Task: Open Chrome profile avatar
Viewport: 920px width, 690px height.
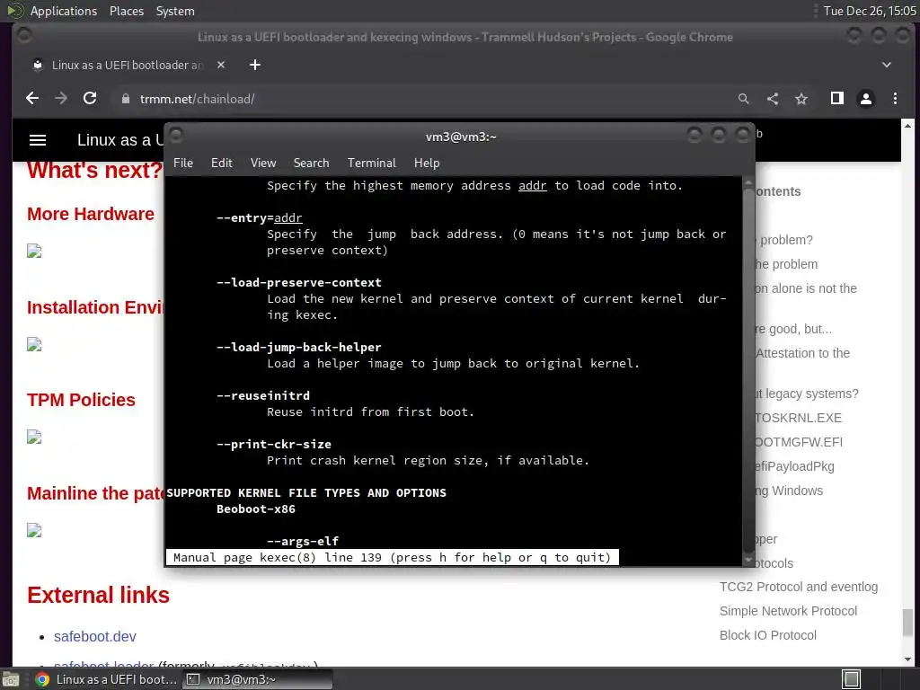Action: [865, 99]
